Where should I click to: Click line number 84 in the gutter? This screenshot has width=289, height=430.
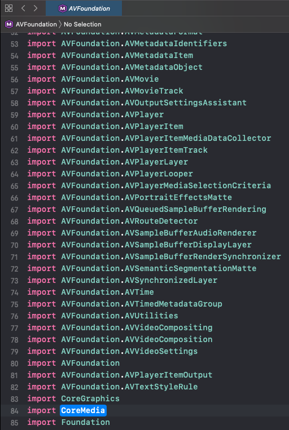pos(14,411)
